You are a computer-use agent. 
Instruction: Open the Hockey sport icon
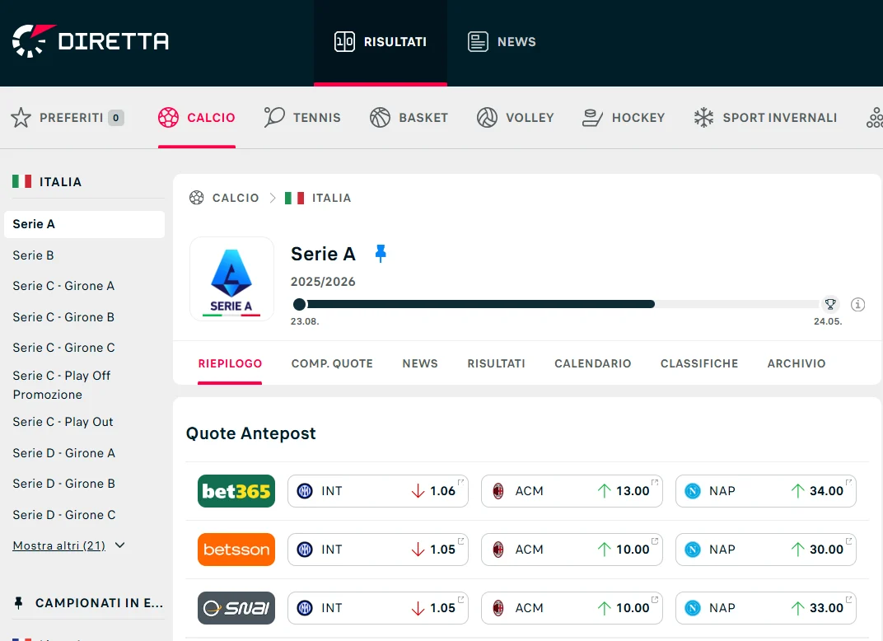(592, 118)
